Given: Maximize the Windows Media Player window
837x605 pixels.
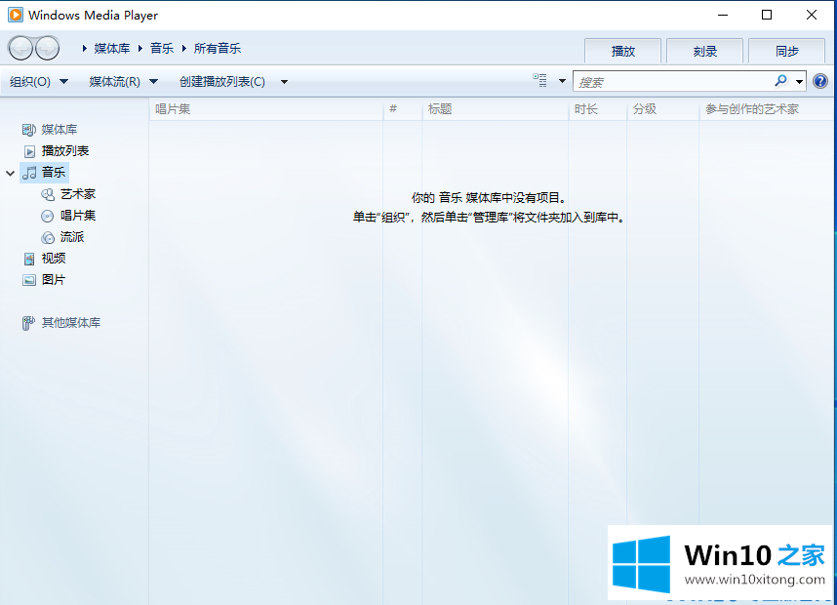Looking at the screenshot, I should coord(767,15).
